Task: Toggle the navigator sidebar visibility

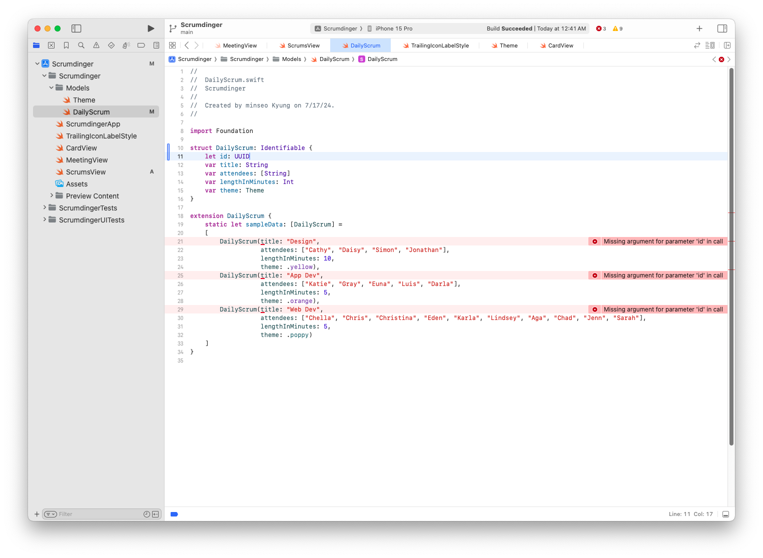Action: coord(77,28)
